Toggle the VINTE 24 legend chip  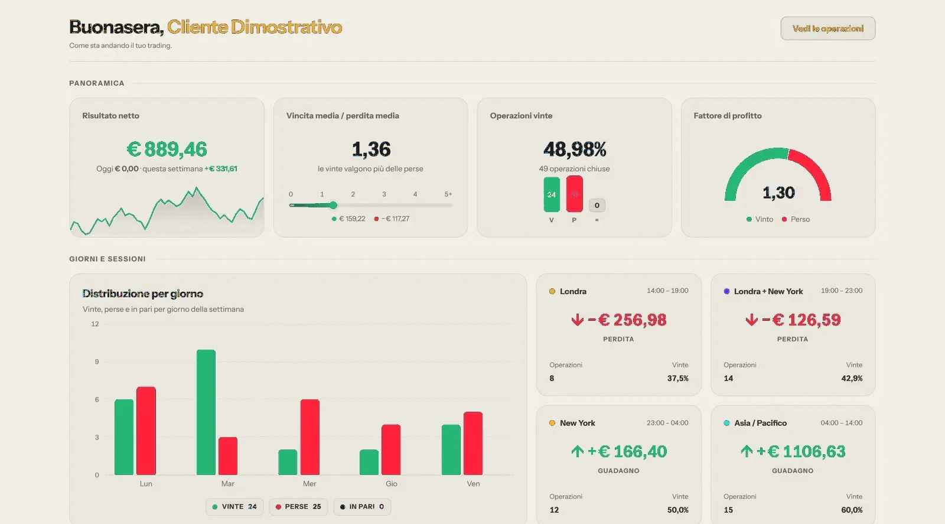[234, 507]
